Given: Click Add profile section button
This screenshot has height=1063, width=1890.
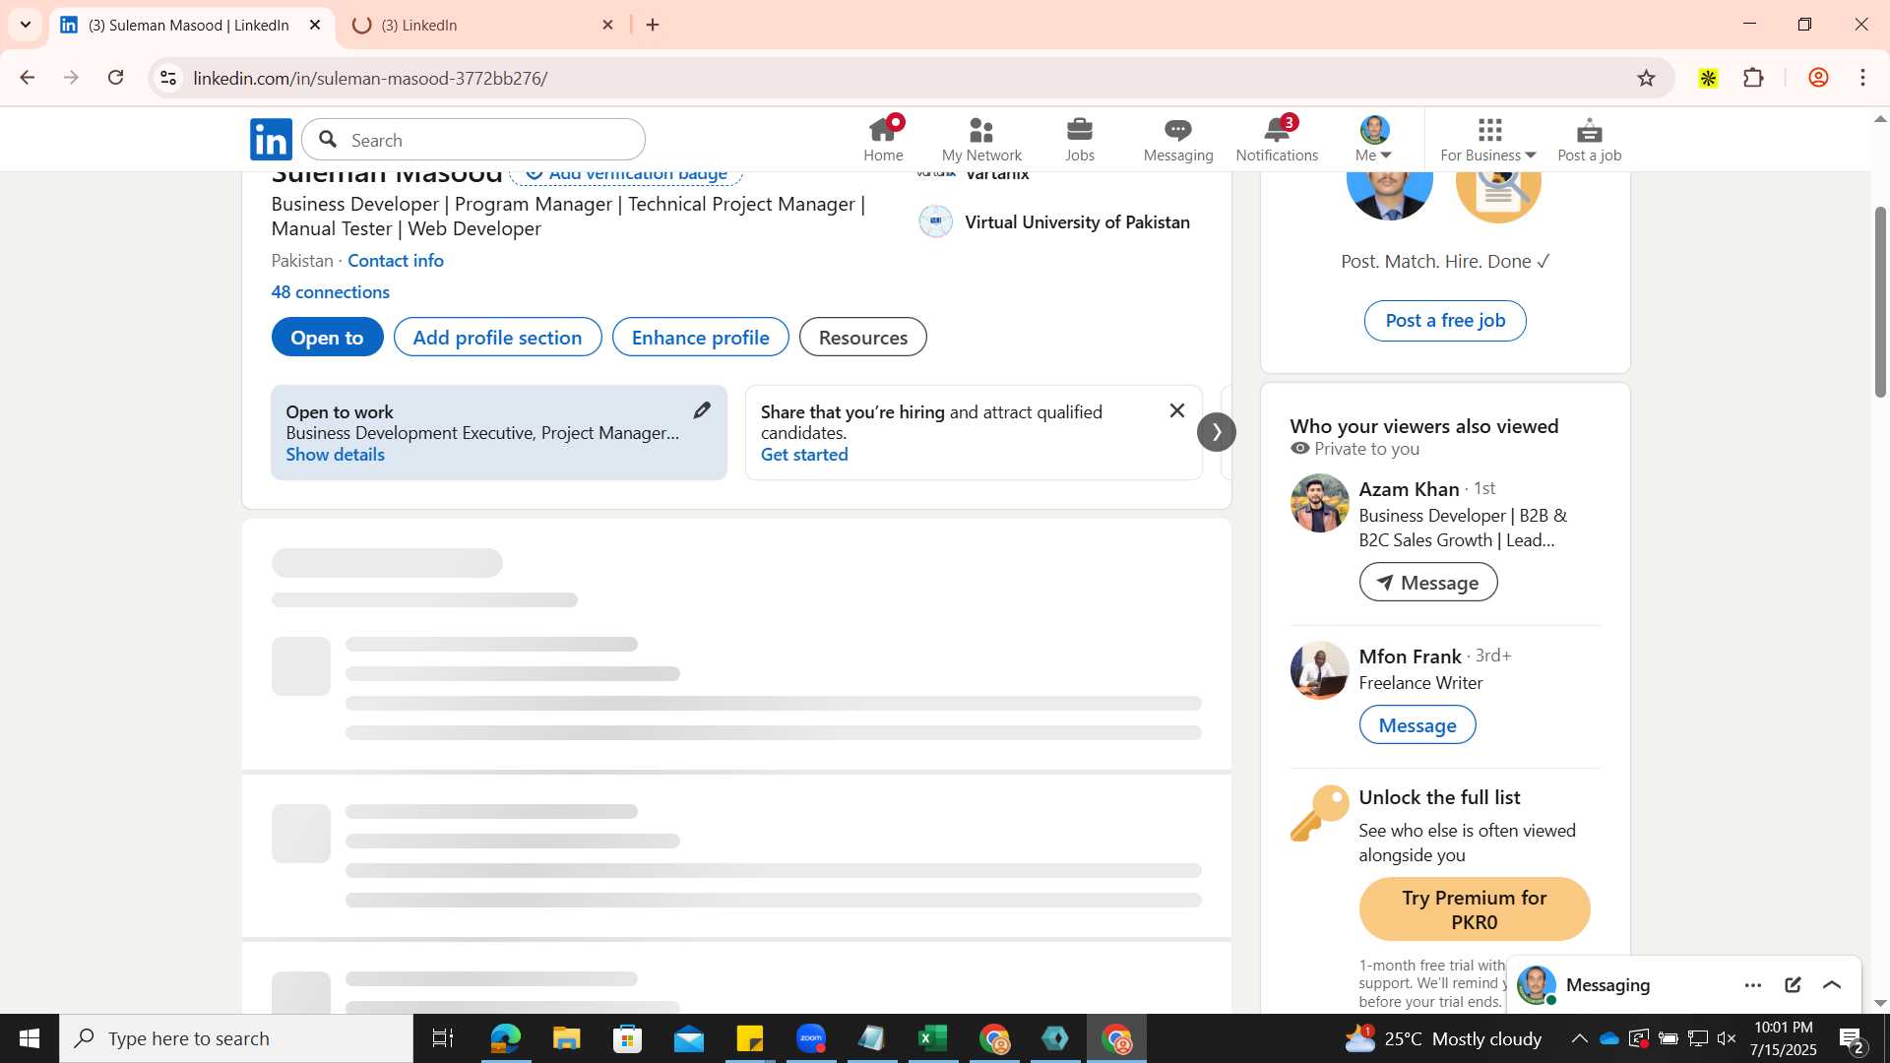Looking at the screenshot, I should tap(497, 338).
